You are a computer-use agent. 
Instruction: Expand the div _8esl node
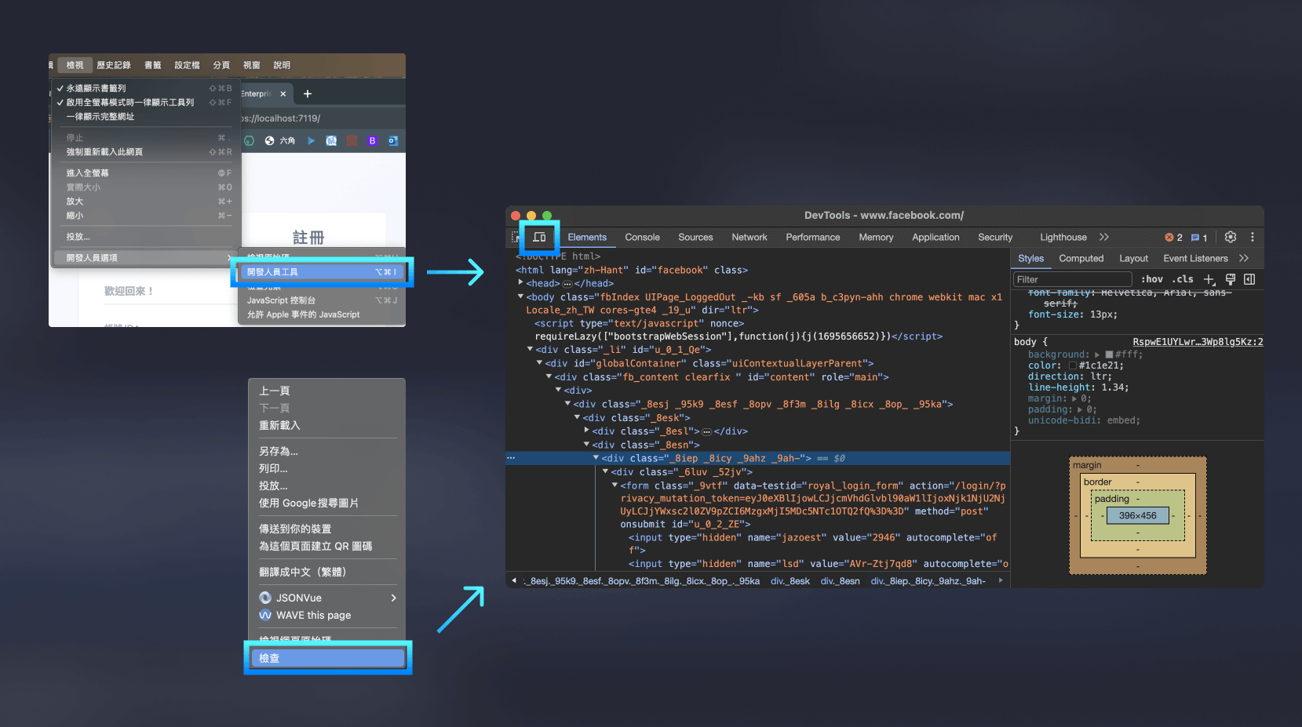coord(586,430)
